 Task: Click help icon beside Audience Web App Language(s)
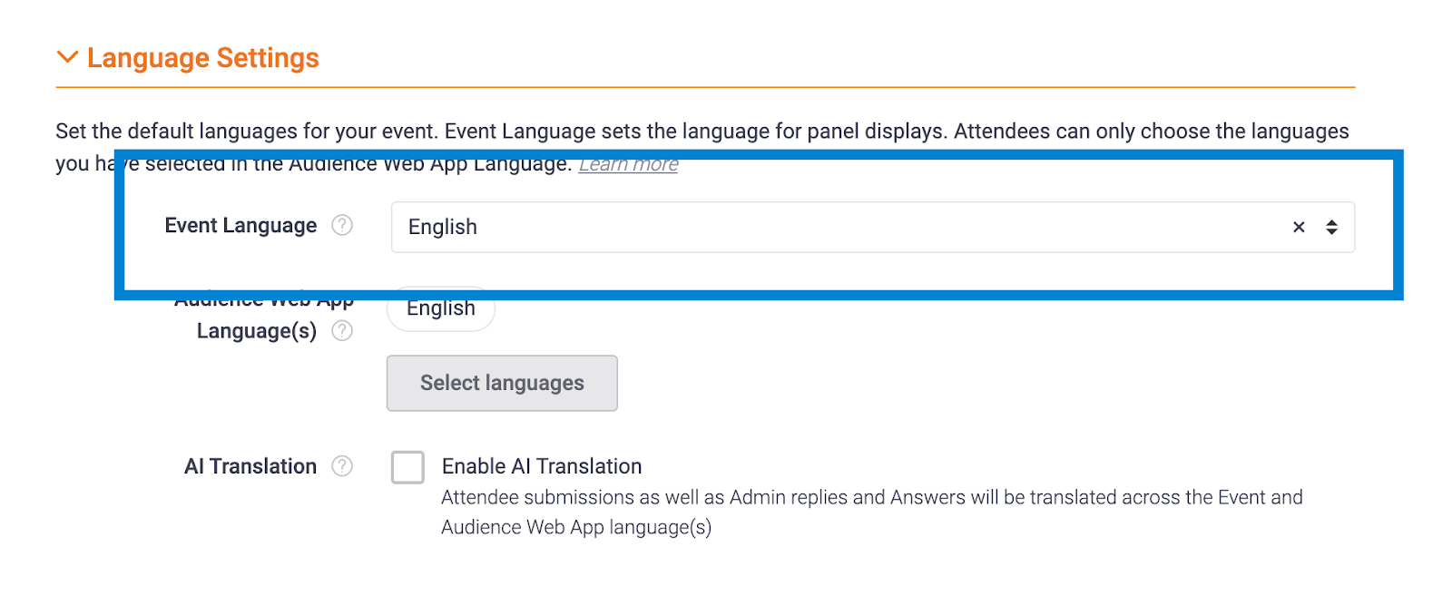[x=342, y=331]
